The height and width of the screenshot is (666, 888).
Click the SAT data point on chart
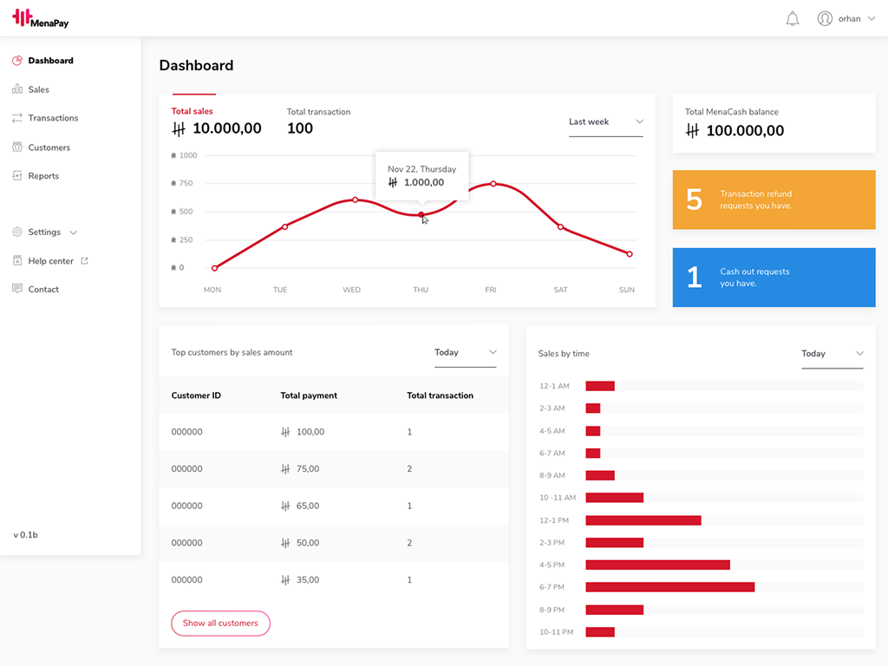[x=561, y=227]
